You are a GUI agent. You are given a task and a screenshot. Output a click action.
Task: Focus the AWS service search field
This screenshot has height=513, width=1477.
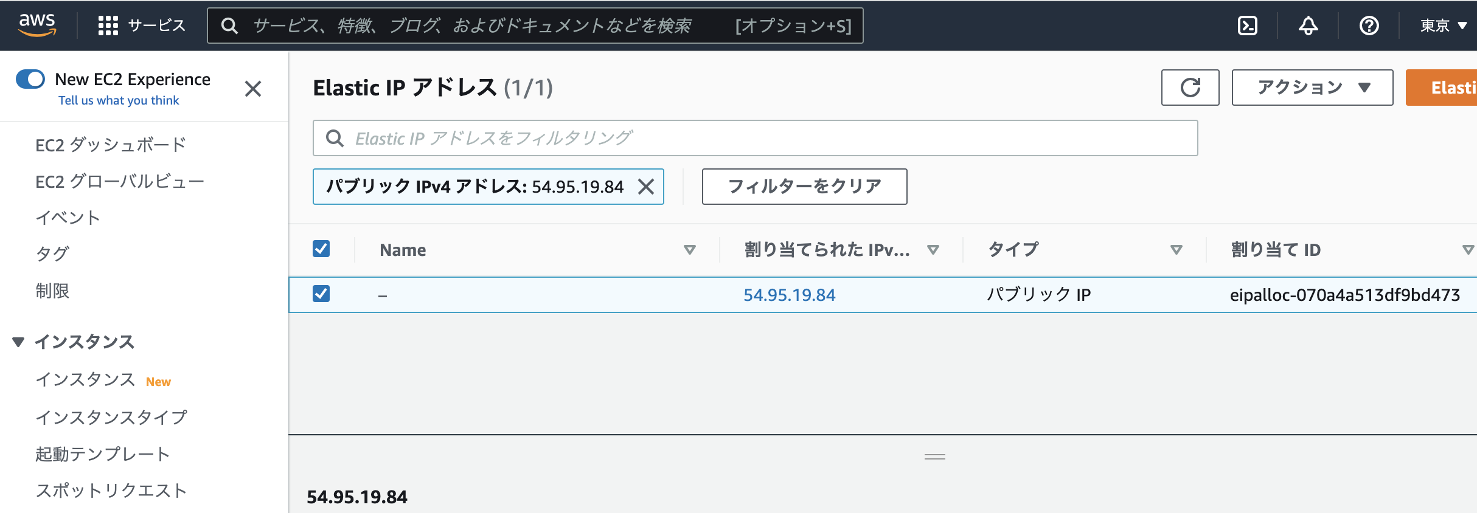535,26
